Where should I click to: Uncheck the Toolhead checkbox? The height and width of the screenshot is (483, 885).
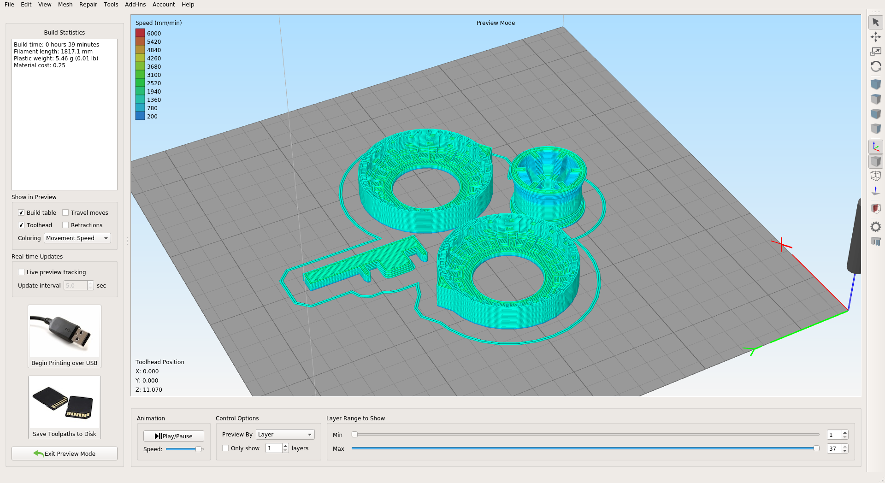[x=21, y=225]
